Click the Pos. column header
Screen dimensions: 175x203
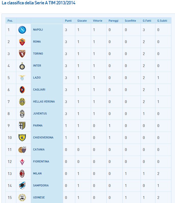click(x=10, y=21)
